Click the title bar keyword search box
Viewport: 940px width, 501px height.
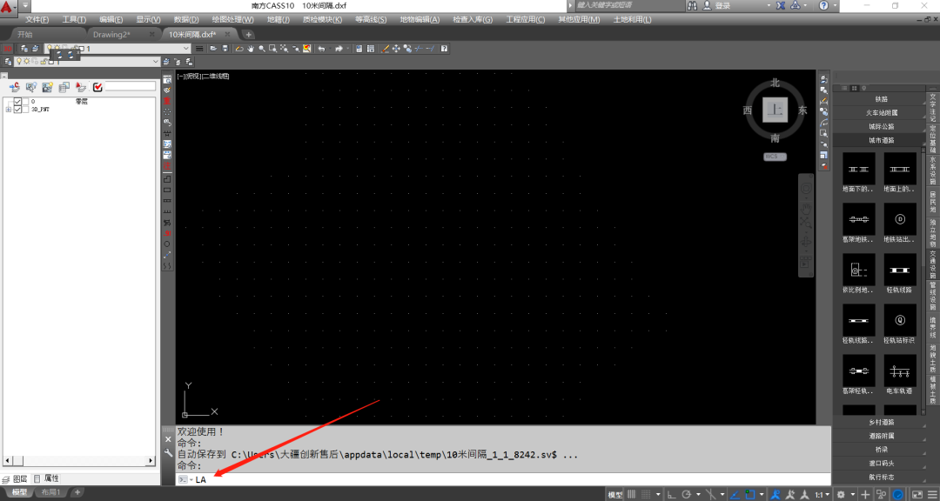coord(629,5)
